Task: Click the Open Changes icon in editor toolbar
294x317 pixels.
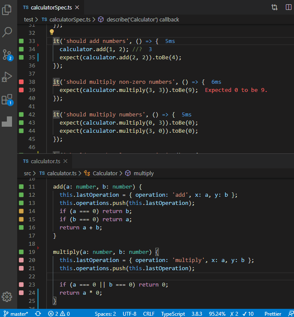Action: click(x=274, y=7)
